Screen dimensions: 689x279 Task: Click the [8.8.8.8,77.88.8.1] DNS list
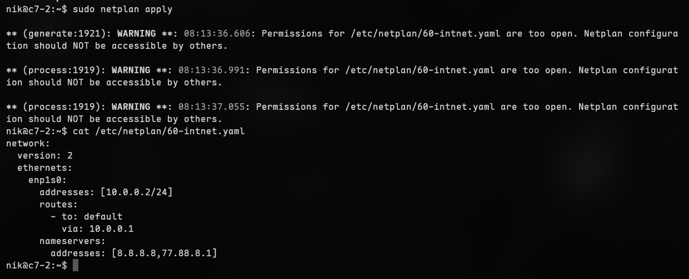click(x=164, y=253)
